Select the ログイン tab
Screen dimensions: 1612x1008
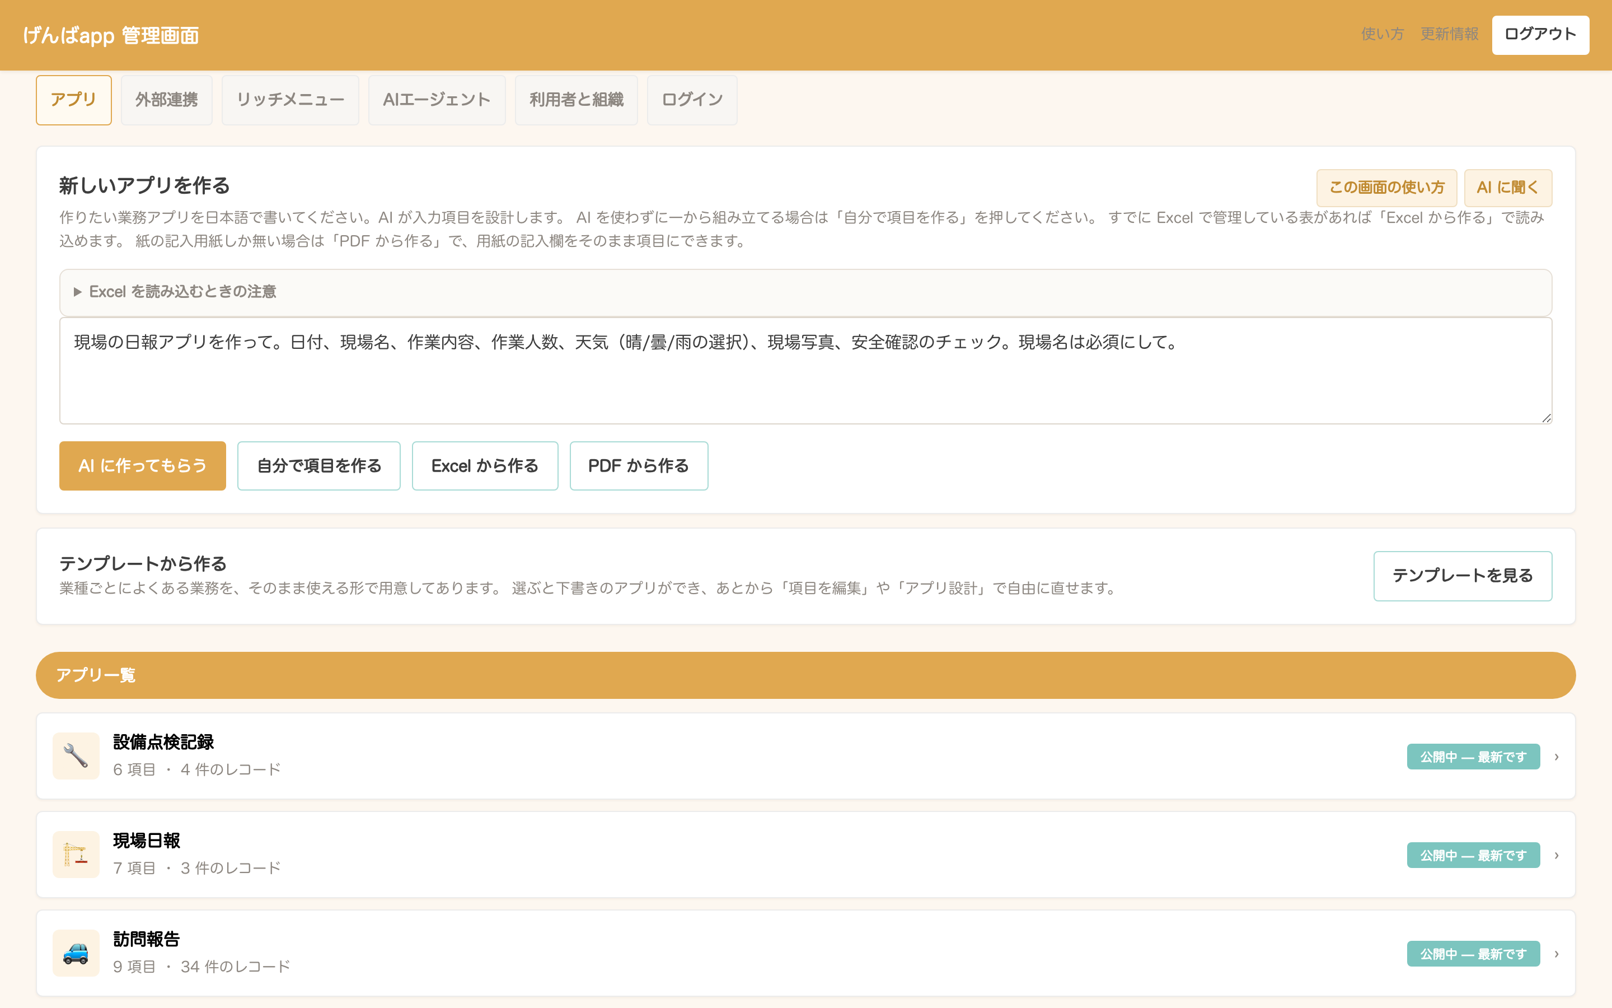(692, 100)
